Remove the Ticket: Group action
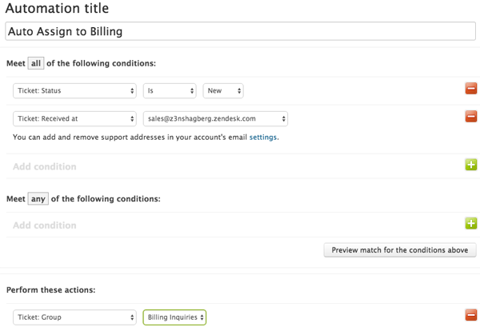 click(x=471, y=315)
